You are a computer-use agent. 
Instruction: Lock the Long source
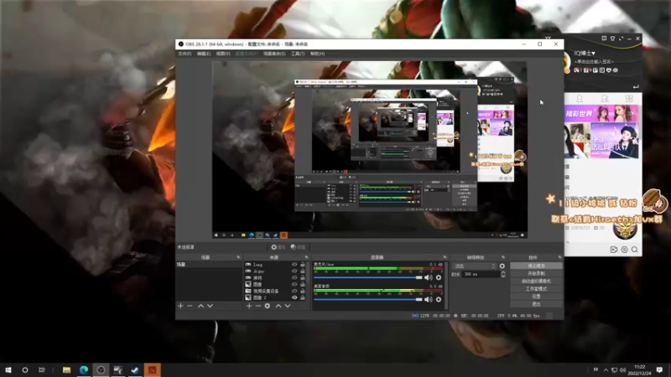pyautogui.click(x=303, y=265)
